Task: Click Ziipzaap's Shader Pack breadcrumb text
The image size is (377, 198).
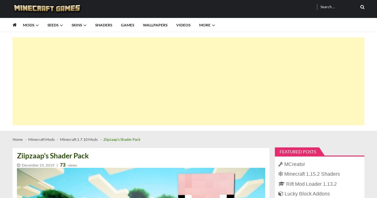Action: 122,140
